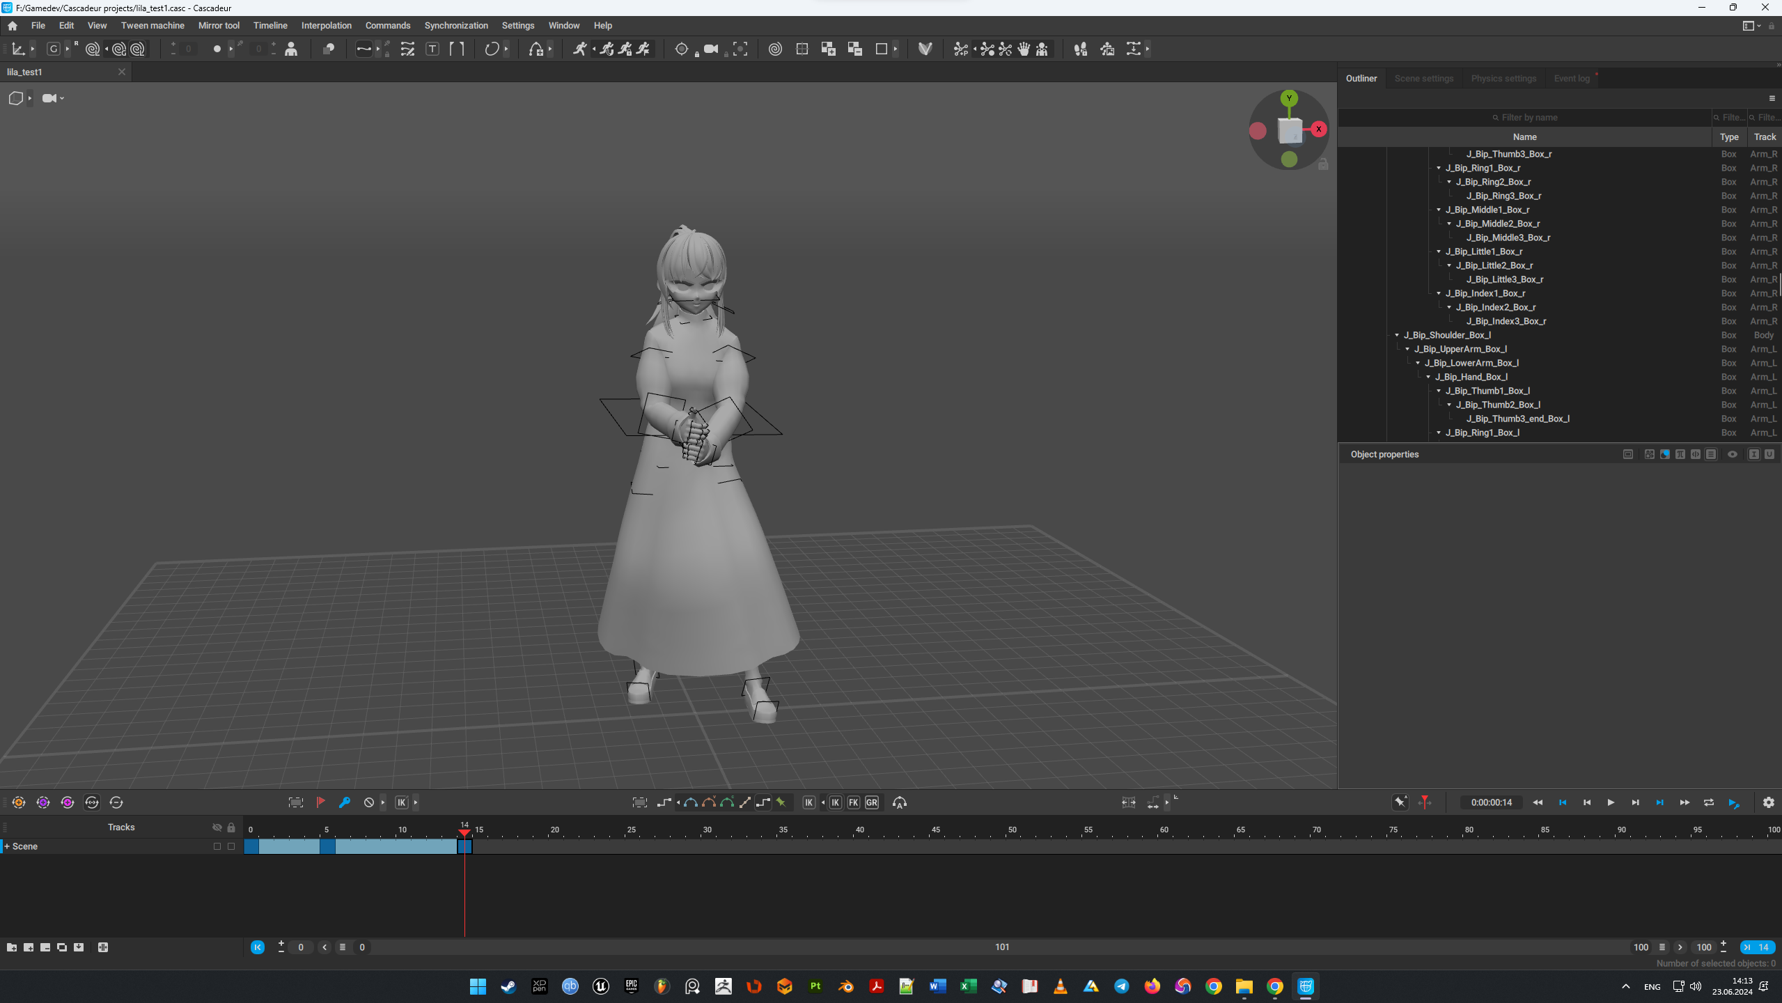
Task: Click the blue key keyframe icon
Action: tap(345, 802)
